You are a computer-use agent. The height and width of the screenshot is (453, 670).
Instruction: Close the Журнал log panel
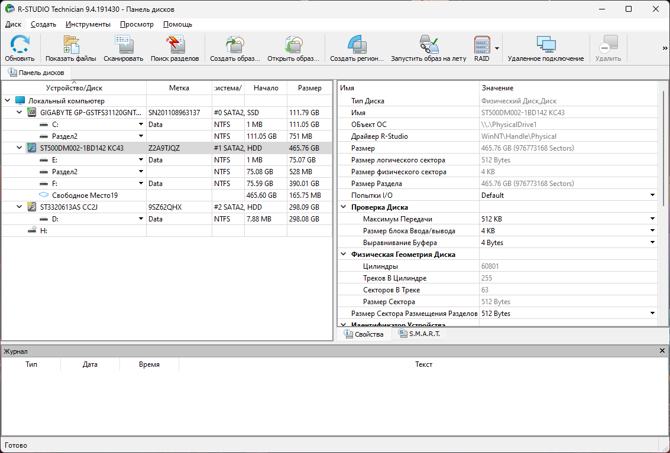662,351
